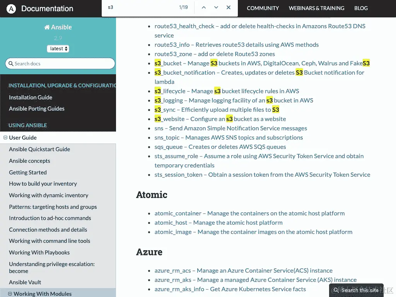
Task: Click the Azure section heading
Action: tap(149, 252)
